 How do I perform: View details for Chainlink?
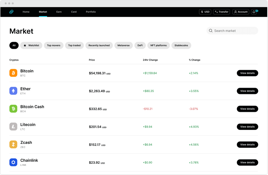point(248,162)
